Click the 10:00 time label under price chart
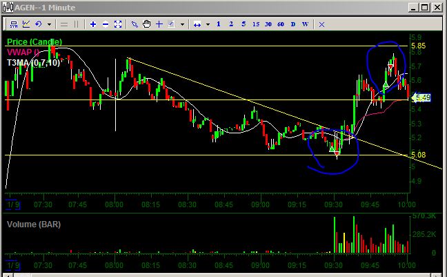 click(x=406, y=204)
